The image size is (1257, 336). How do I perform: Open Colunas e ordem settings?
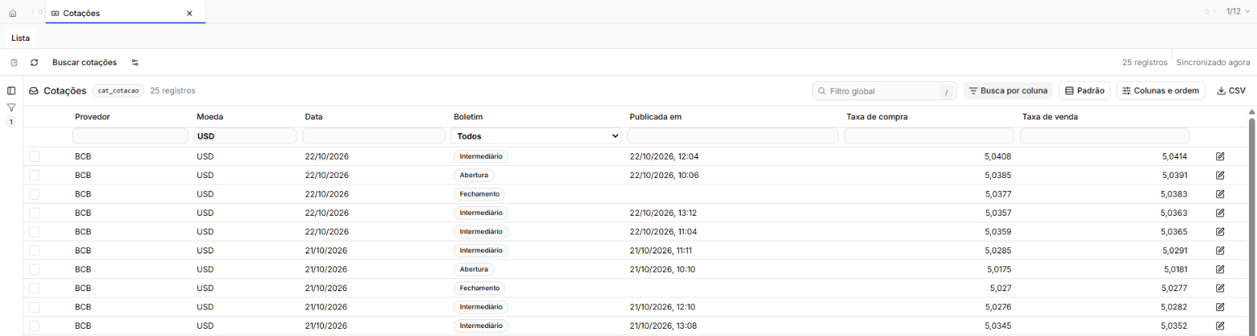pyautogui.click(x=1160, y=91)
